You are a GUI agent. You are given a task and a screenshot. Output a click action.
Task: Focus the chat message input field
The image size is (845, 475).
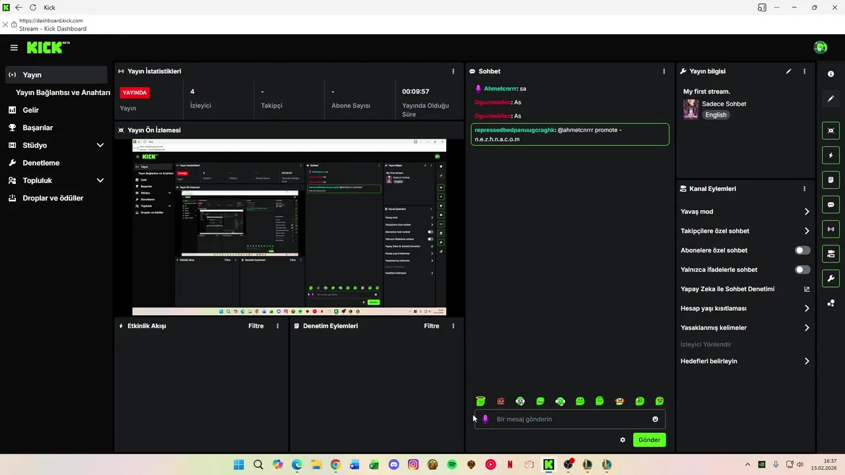[x=571, y=419]
